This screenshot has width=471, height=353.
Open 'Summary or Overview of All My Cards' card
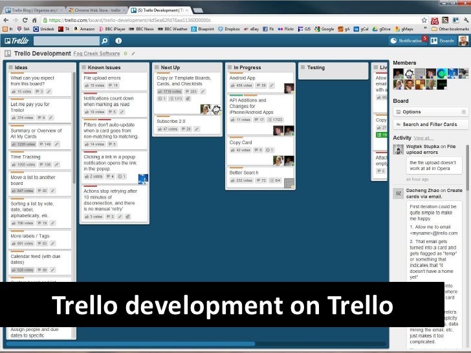point(39,137)
